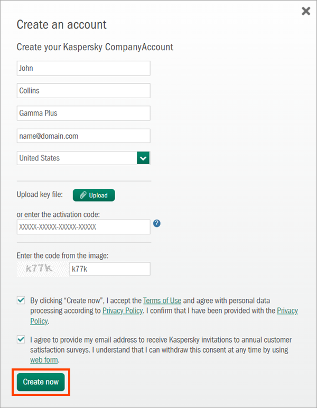
Task: Open Privacy Policy link after "according to"
Action: [122, 311]
